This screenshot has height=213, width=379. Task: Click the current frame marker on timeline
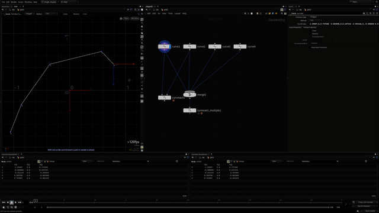(36, 201)
